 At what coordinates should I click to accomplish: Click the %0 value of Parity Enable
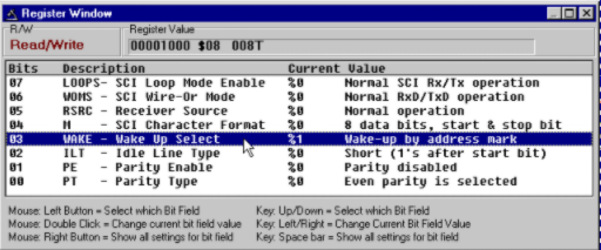tap(295, 167)
